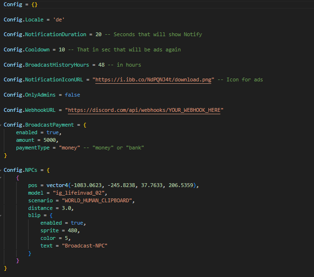Viewport: 314px width, 277px height.
Task: Click the "ig_lifeinvad_02" model string
Action: tap(73, 193)
